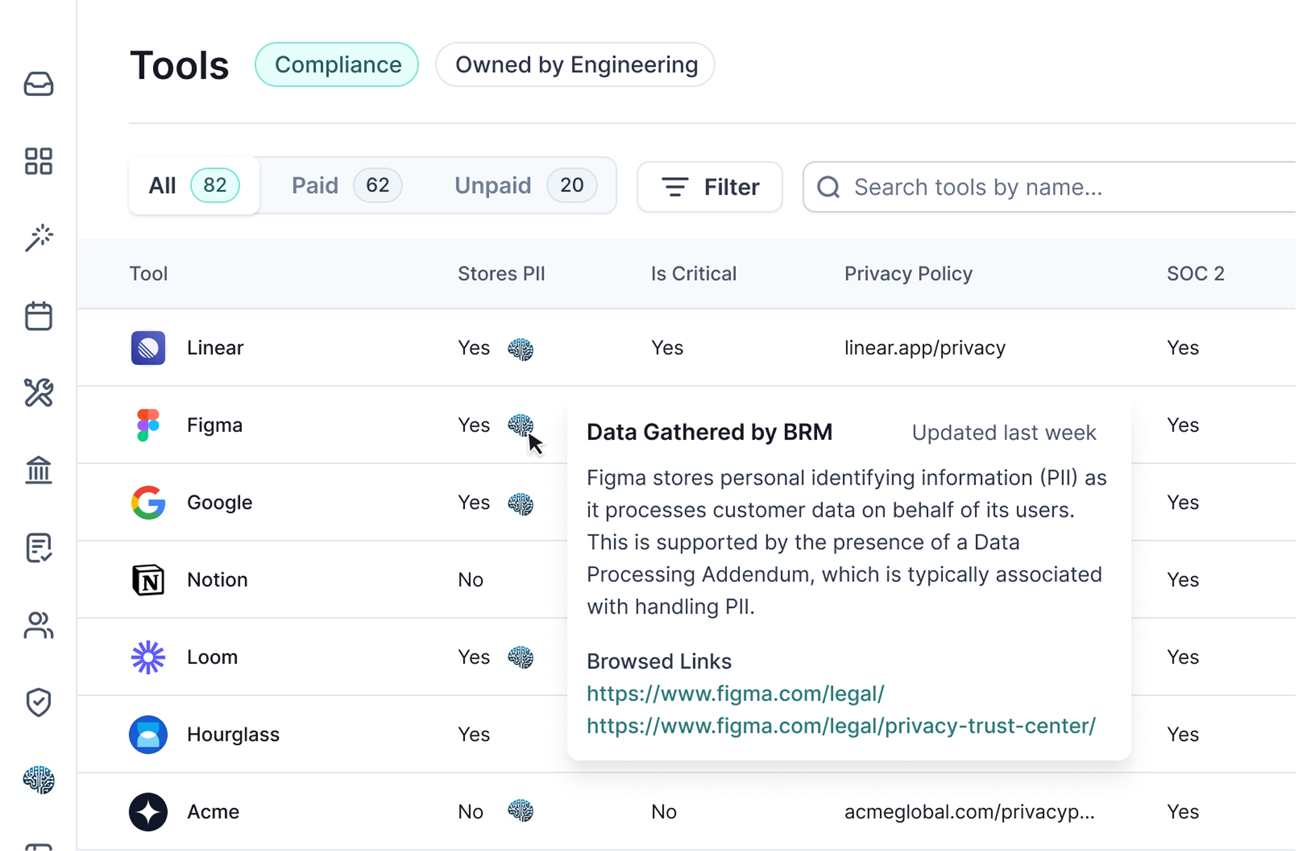Viewport: 1296px width, 851px height.
Task: Click Hourglass's Stores PII value Yes
Action: point(474,735)
